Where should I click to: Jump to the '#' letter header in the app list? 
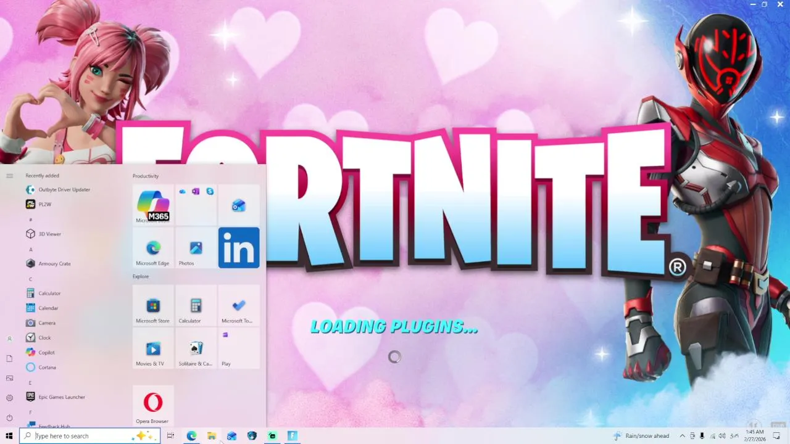tap(31, 220)
